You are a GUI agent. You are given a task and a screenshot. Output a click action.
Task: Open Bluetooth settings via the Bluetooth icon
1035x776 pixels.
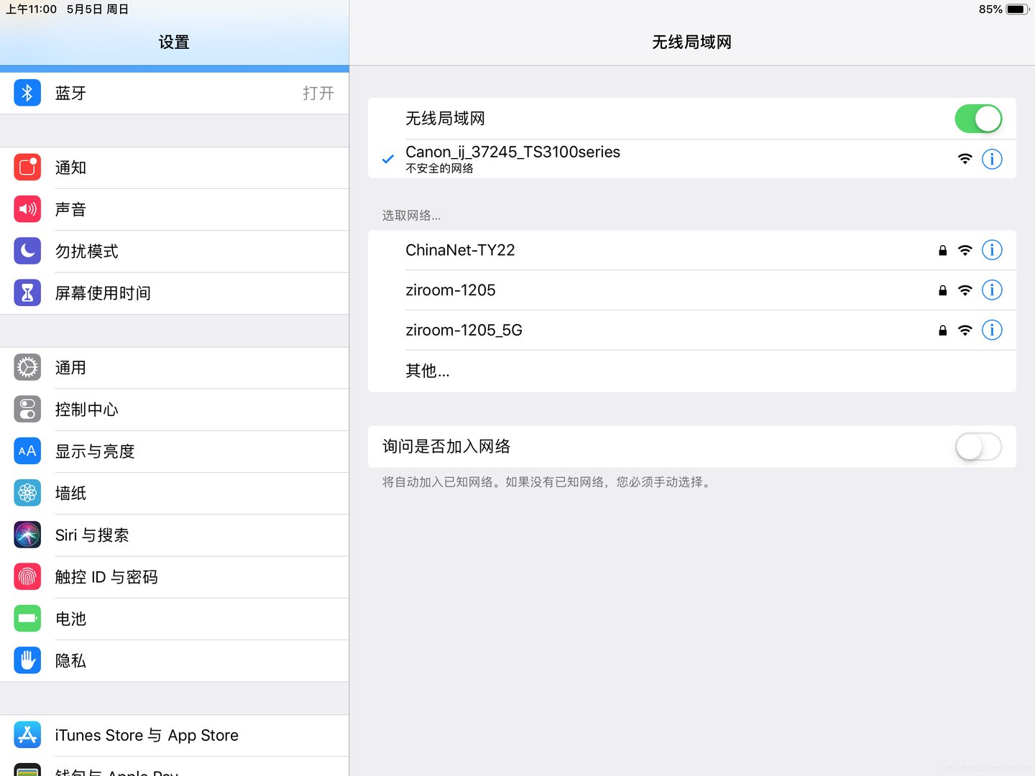click(27, 93)
